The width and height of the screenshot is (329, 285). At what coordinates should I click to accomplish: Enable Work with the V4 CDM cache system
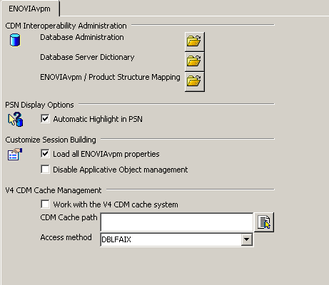coord(45,204)
